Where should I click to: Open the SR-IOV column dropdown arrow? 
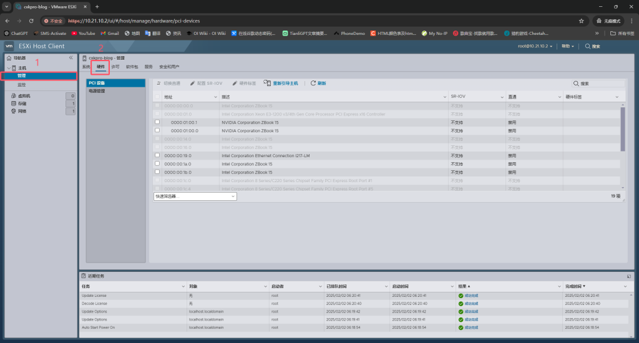click(502, 97)
